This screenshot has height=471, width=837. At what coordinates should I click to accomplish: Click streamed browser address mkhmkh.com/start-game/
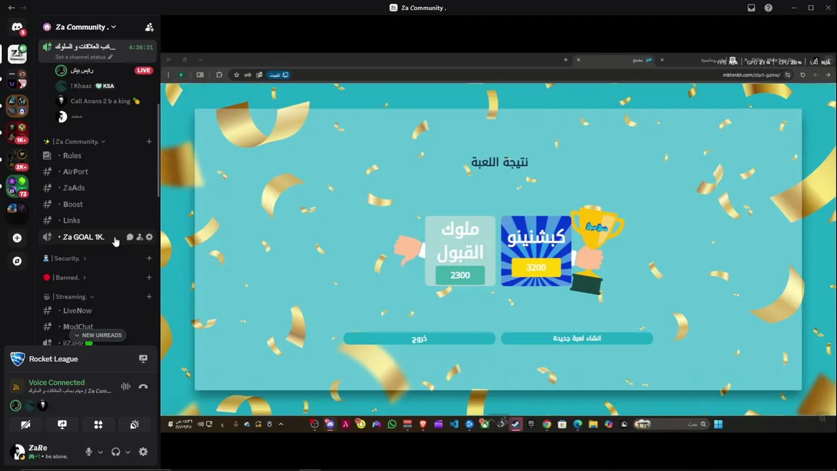[751, 75]
